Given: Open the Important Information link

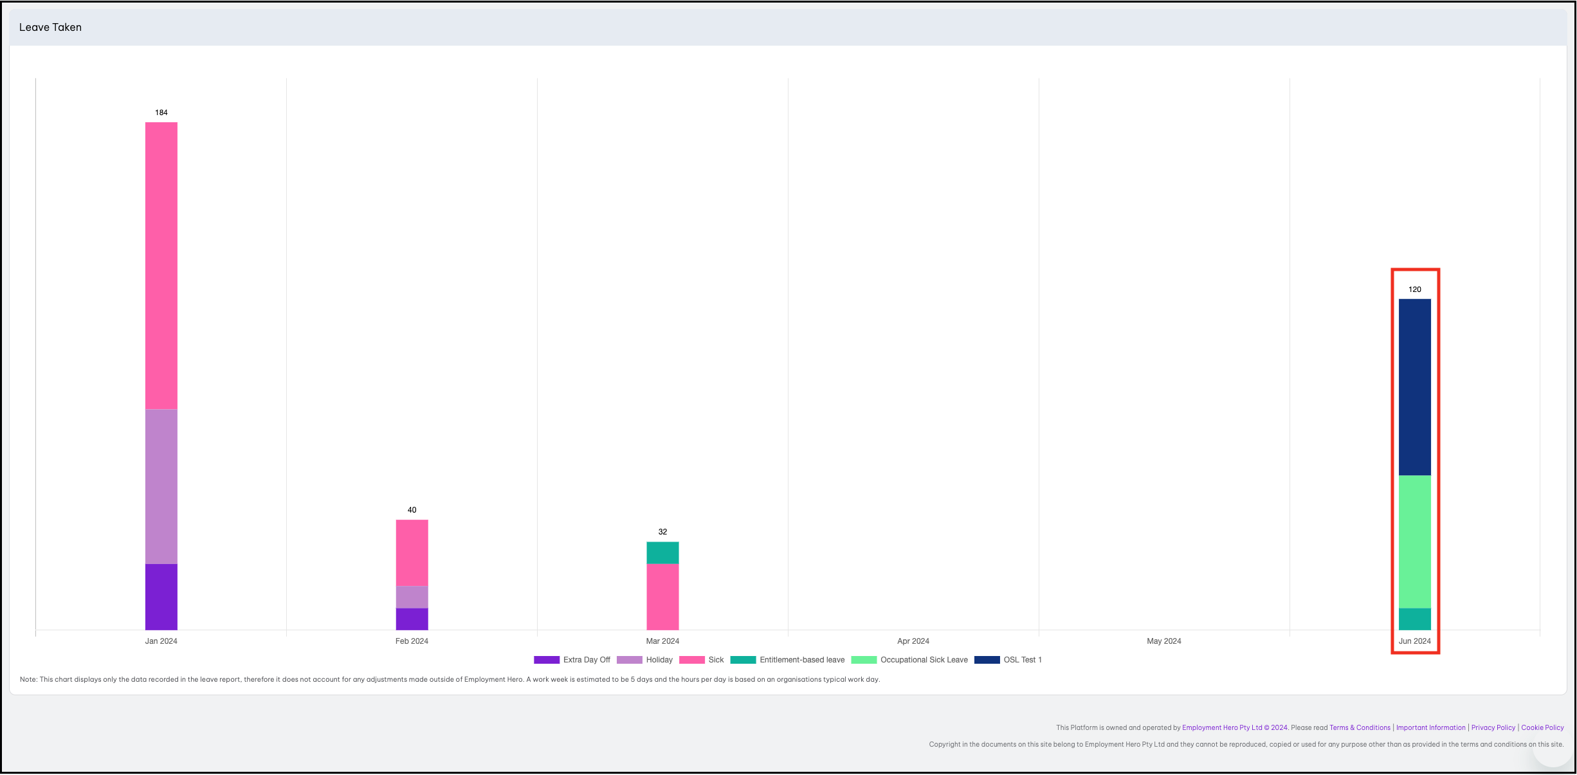Looking at the screenshot, I should [x=1430, y=728].
